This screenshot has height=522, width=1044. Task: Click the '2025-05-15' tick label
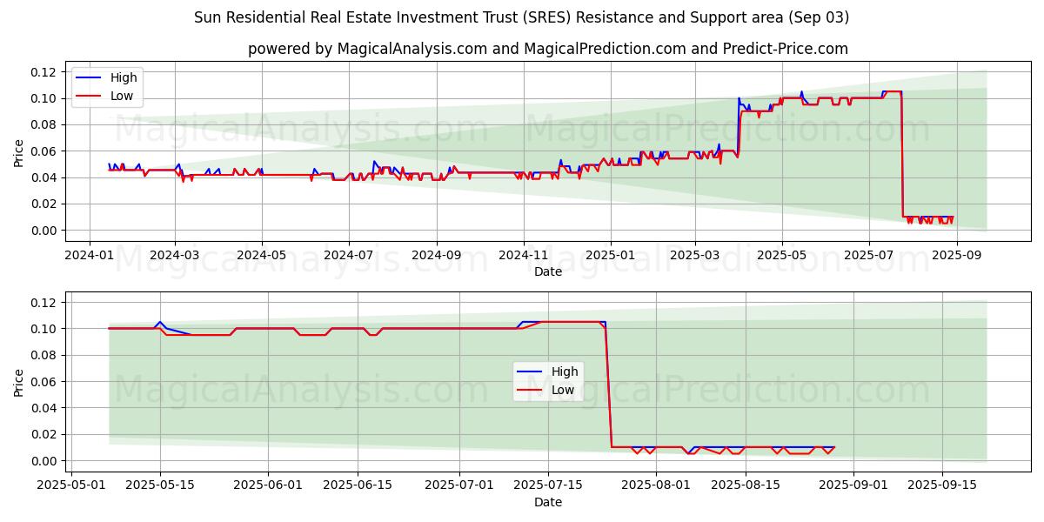tap(160, 485)
